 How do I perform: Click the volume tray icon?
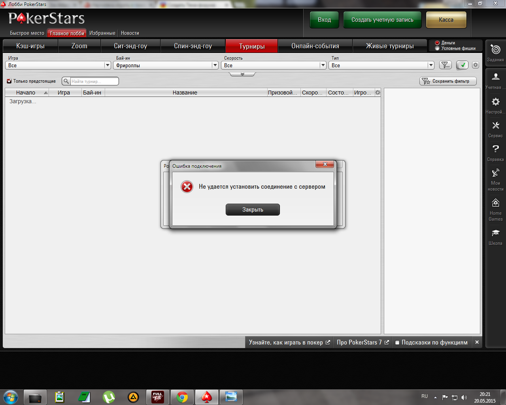[464, 397]
